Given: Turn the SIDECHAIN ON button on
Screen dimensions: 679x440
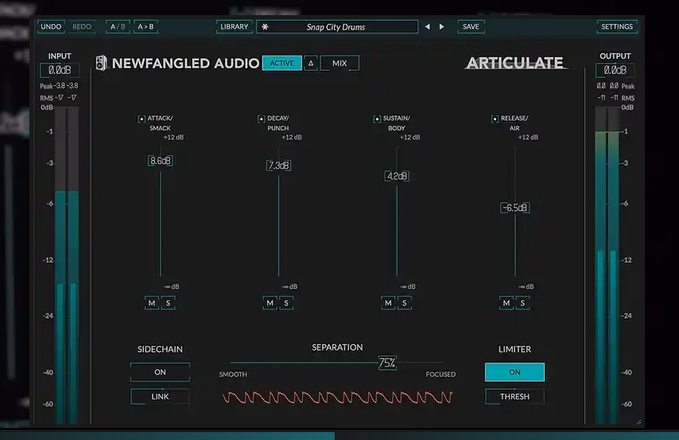Looking at the screenshot, I should [x=161, y=372].
